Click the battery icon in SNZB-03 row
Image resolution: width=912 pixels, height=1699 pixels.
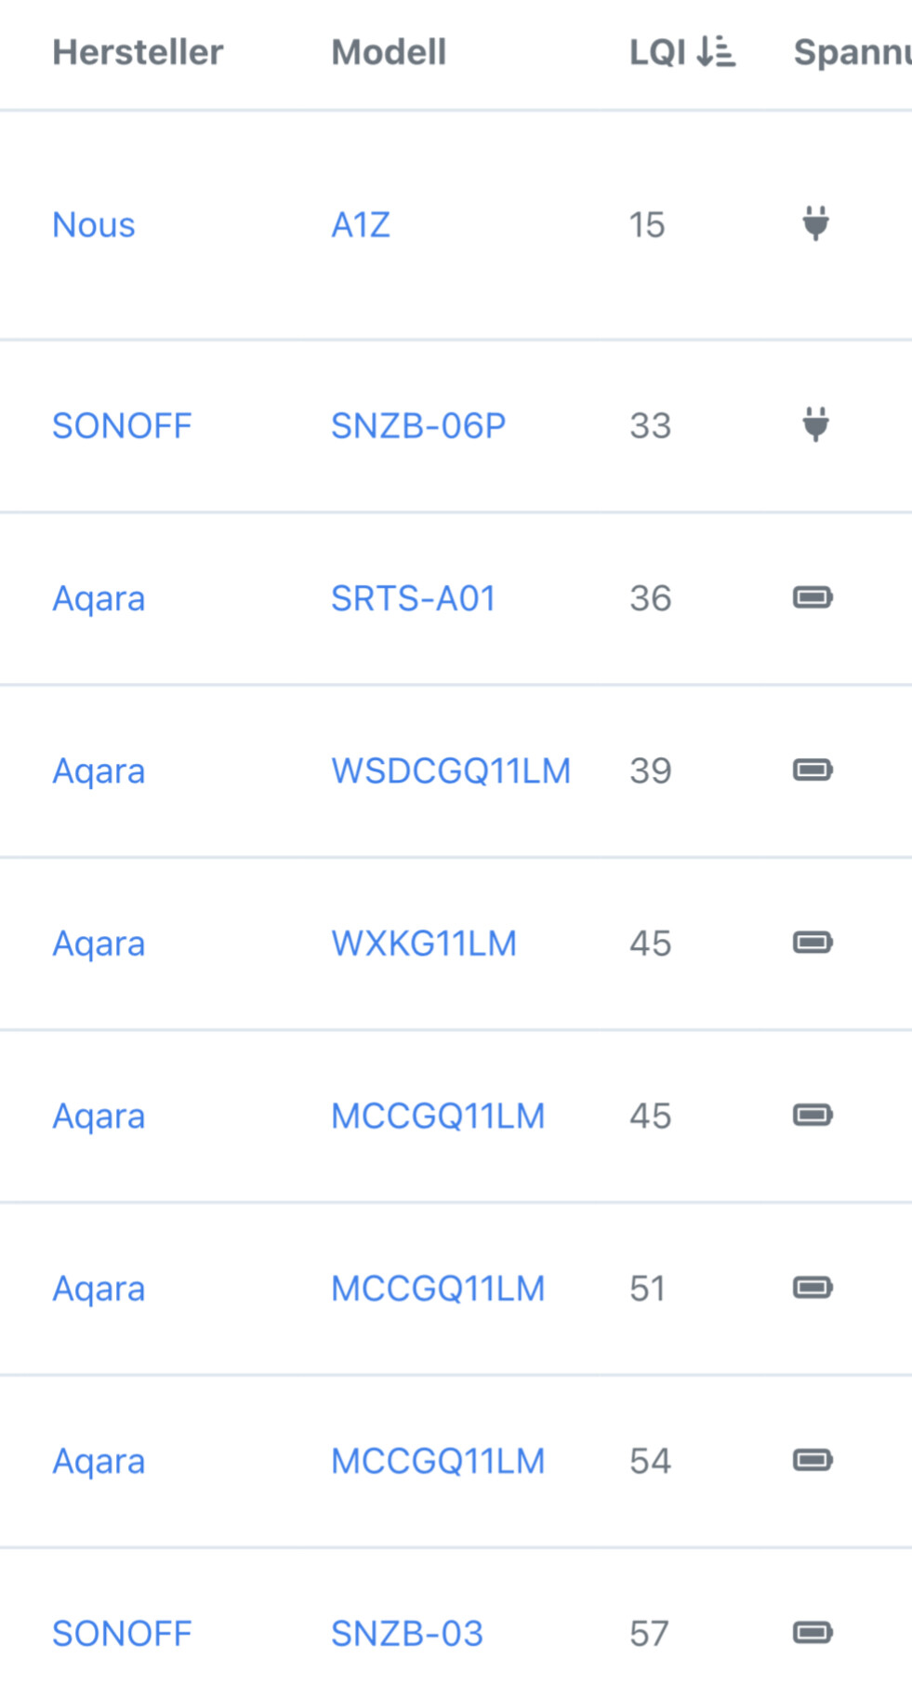click(x=813, y=1633)
